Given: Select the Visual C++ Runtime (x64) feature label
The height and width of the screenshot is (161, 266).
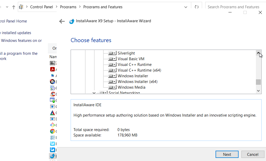Looking at the screenshot, I should (x=139, y=70).
